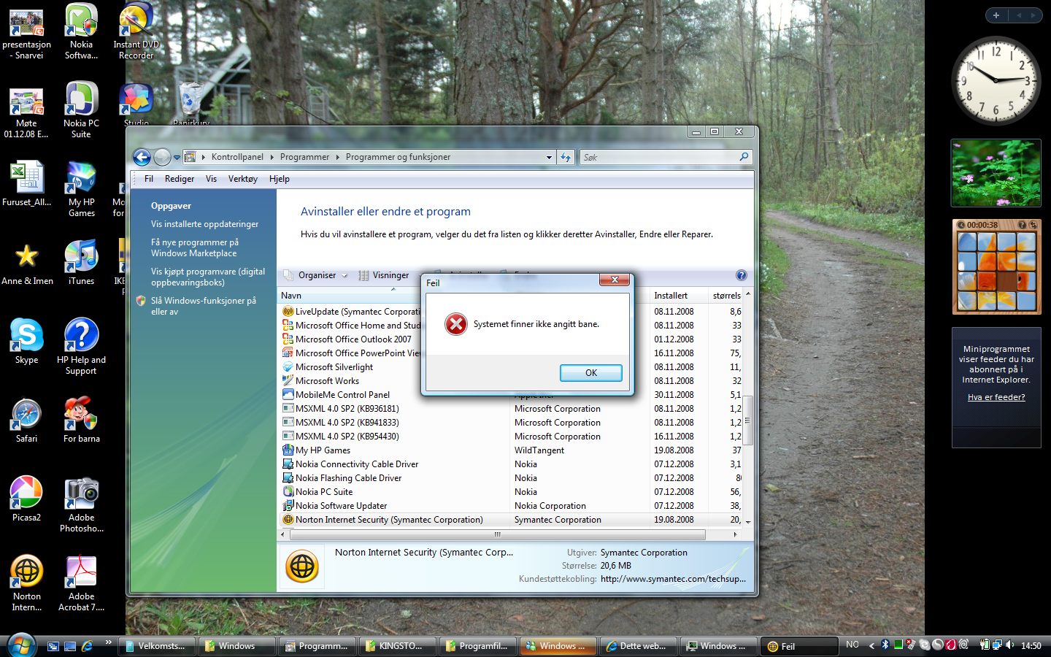Click the flower slideshow gadget thumbnail
The image size is (1051, 657).
click(x=996, y=173)
